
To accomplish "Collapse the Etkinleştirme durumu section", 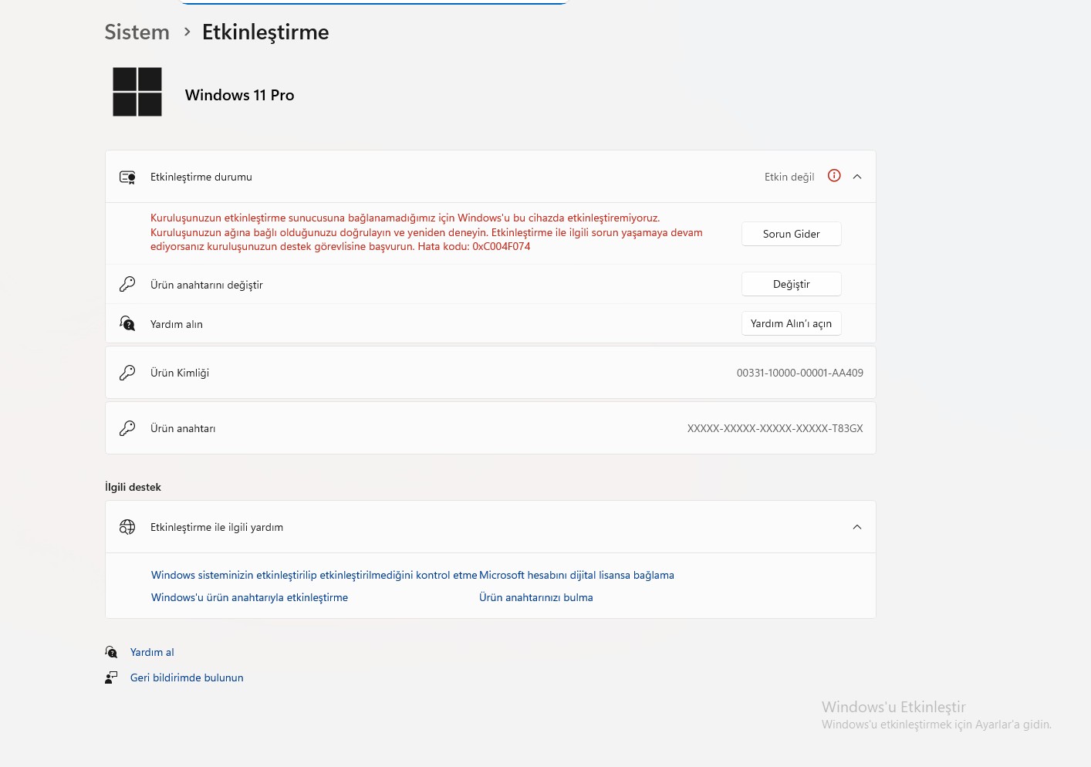I will coord(857,177).
